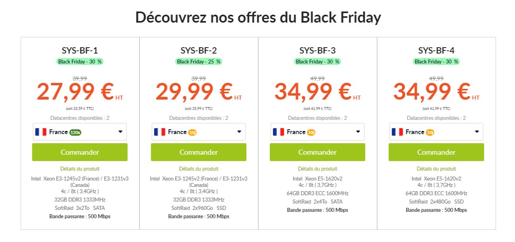This screenshot has height=242, width=515.
Task: Click Commander under the SYS-BF-3 offer
Action: pos(318,152)
